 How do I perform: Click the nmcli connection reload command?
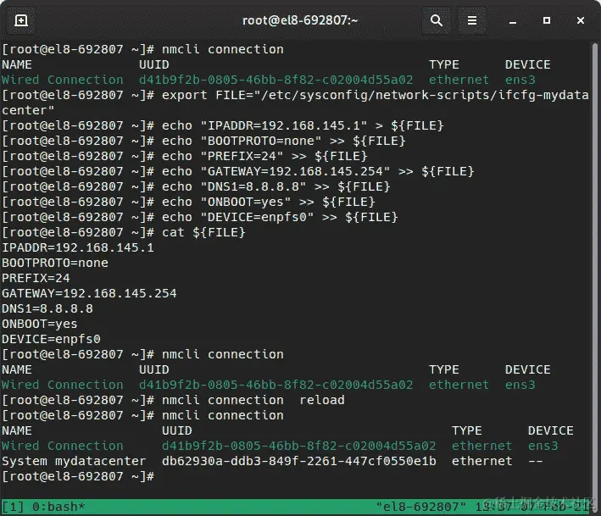253,400
